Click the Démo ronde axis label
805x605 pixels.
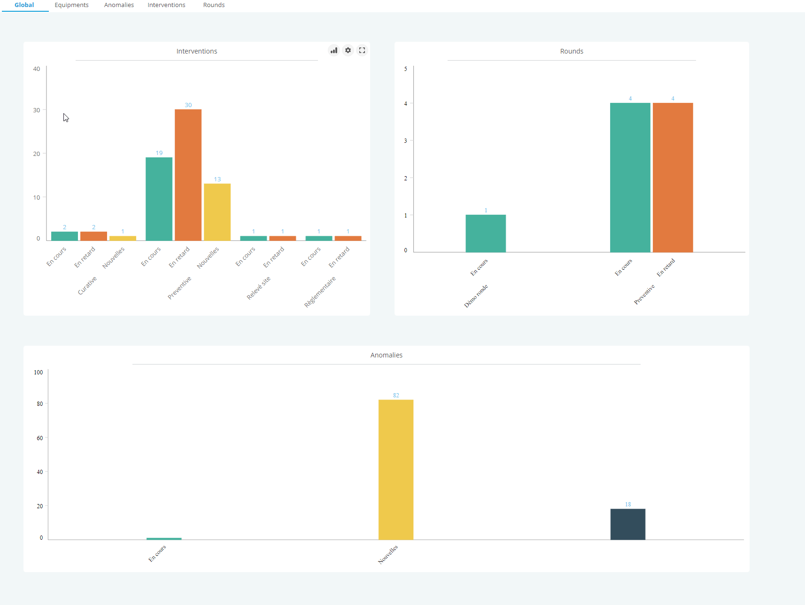coord(476,296)
